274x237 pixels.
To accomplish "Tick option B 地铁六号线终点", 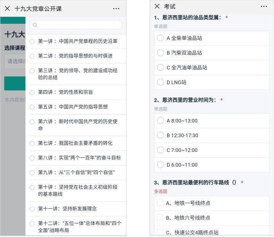I will 160,218.
